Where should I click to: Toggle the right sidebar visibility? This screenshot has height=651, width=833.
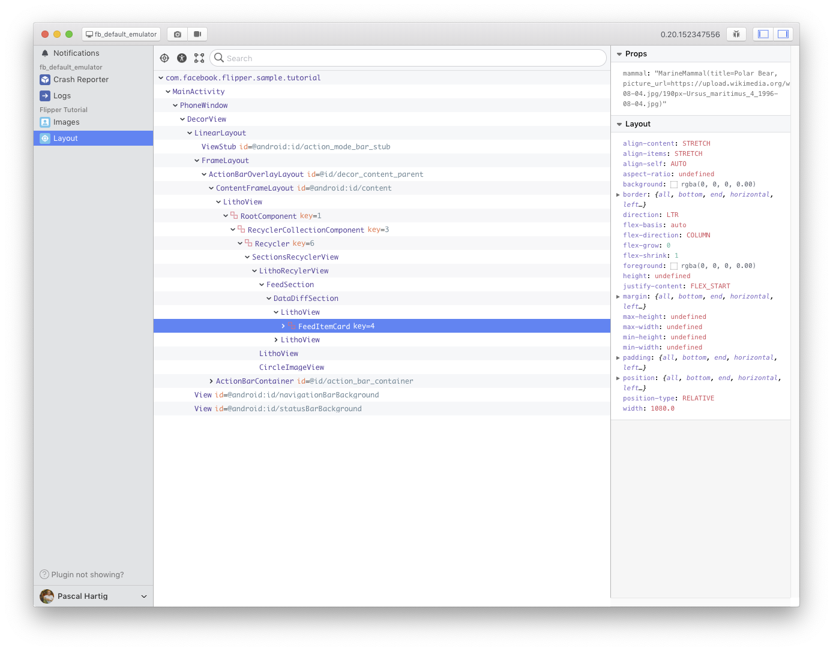pos(783,34)
